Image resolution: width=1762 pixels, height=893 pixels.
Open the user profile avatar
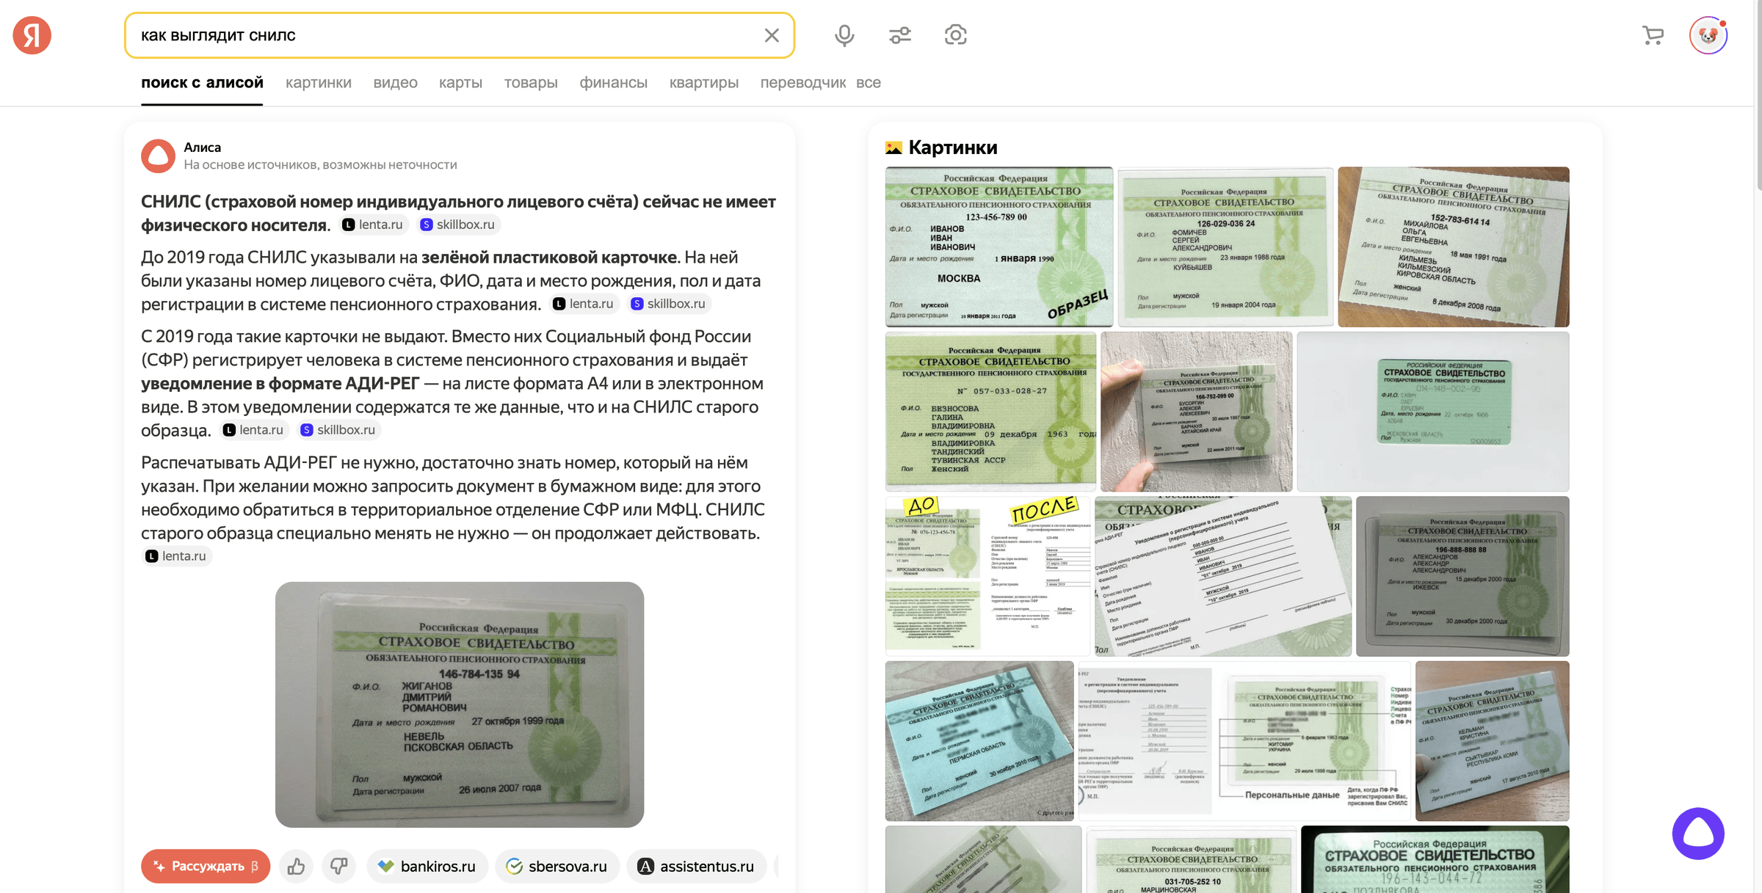1708,35
